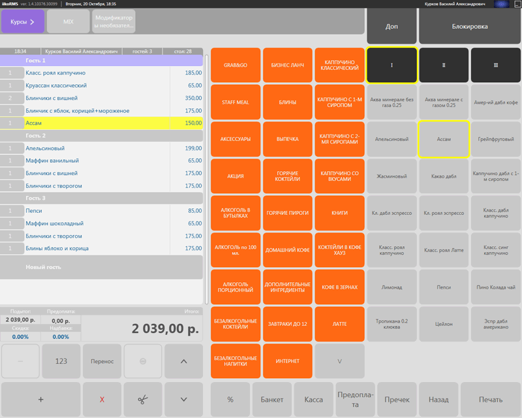Click the order list vertical scrollbar
This screenshot has height=418, width=522.
point(206,180)
